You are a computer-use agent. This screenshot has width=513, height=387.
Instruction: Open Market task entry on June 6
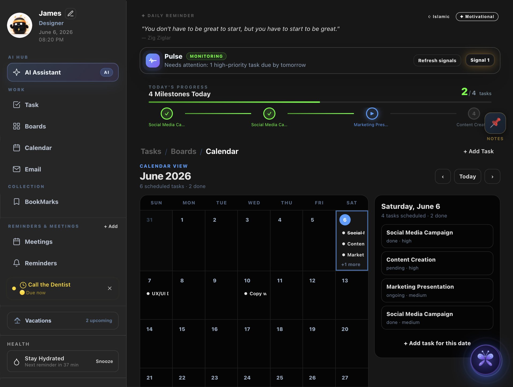[x=353, y=255]
